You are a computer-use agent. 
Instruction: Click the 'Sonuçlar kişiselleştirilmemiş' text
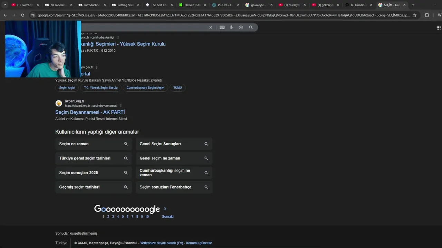tap(76, 234)
